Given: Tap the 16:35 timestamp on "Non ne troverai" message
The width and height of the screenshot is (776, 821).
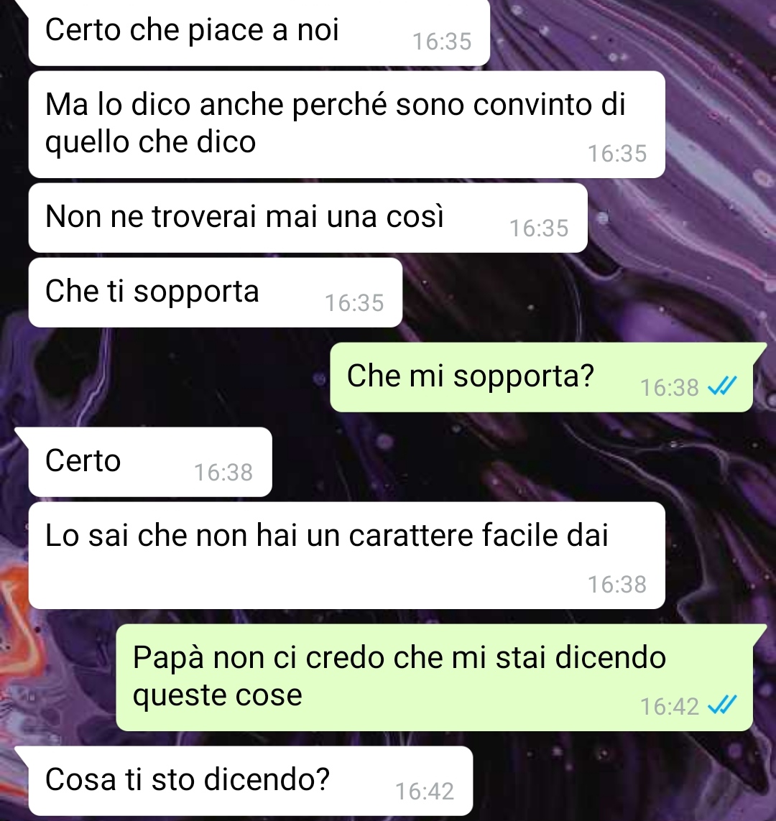Looking at the screenshot, I should (539, 228).
